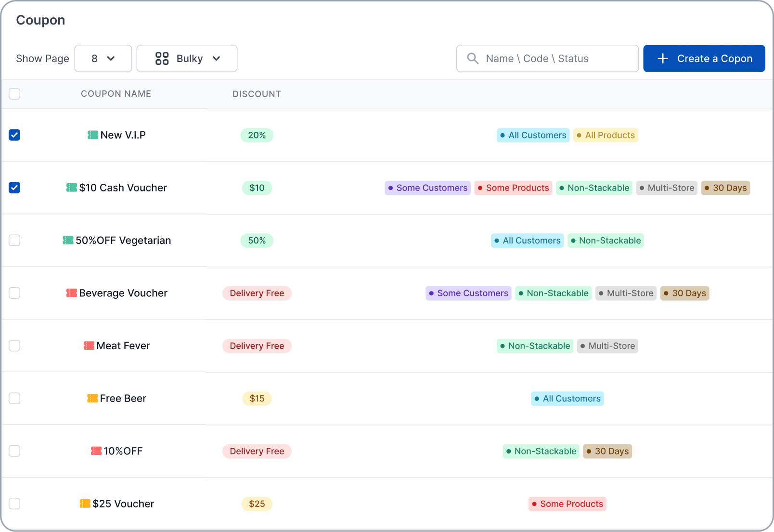The image size is (774, 532).
Task: Uncheck the New V.I.P coupon checkbox
Action: (14, 135)
